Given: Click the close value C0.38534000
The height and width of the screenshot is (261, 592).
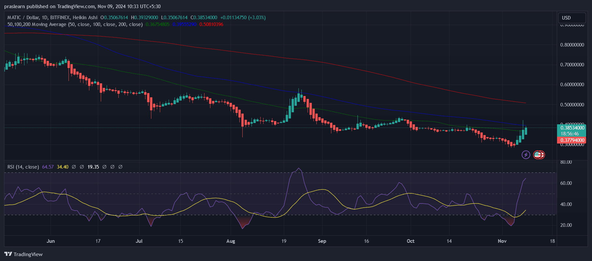Looking at the screenshot, I should (204, 18).
